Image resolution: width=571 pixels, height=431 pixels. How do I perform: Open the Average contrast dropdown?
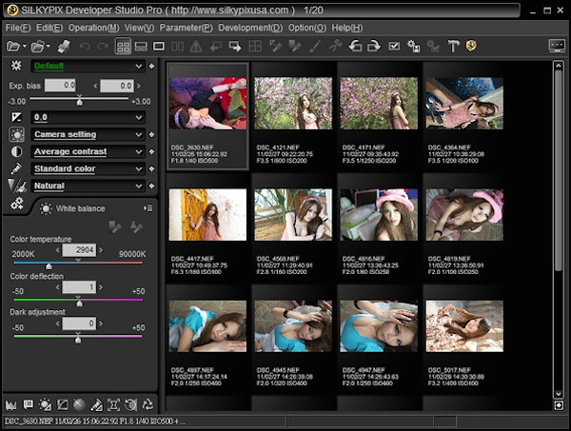tap(139, 151)
